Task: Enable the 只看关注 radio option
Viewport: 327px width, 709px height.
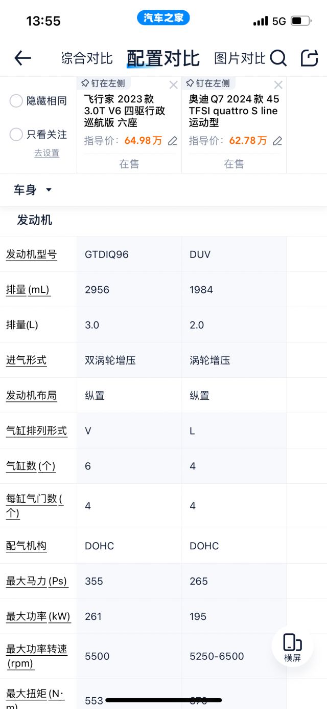Action: pos(16,135)
